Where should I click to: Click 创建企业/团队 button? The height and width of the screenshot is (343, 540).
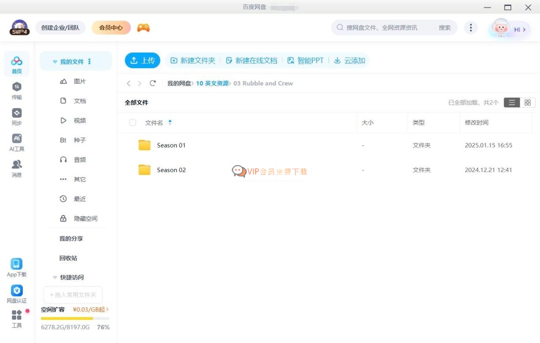point(60,28)
